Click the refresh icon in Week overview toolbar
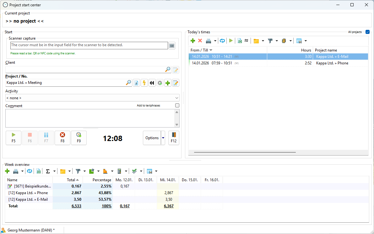This screenshot has width=374, height=234. pyautogui.click(x=30, y=171)
